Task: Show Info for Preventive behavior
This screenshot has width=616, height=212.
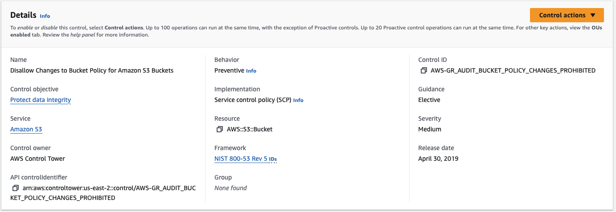Action: pyautogui.click(x=251, y=71)
